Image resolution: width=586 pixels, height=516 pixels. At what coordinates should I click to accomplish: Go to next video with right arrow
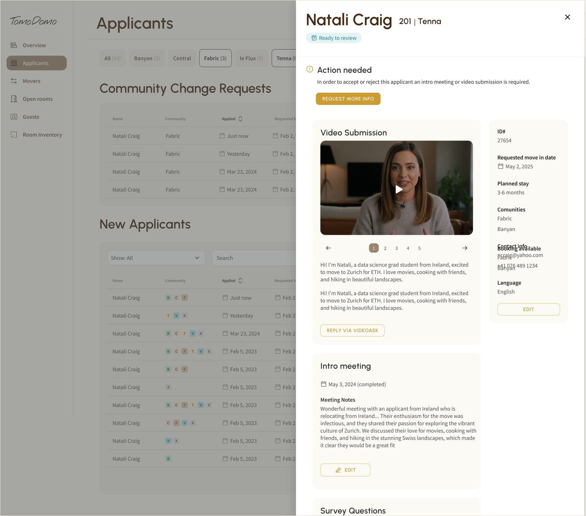[x=465, y=248]
